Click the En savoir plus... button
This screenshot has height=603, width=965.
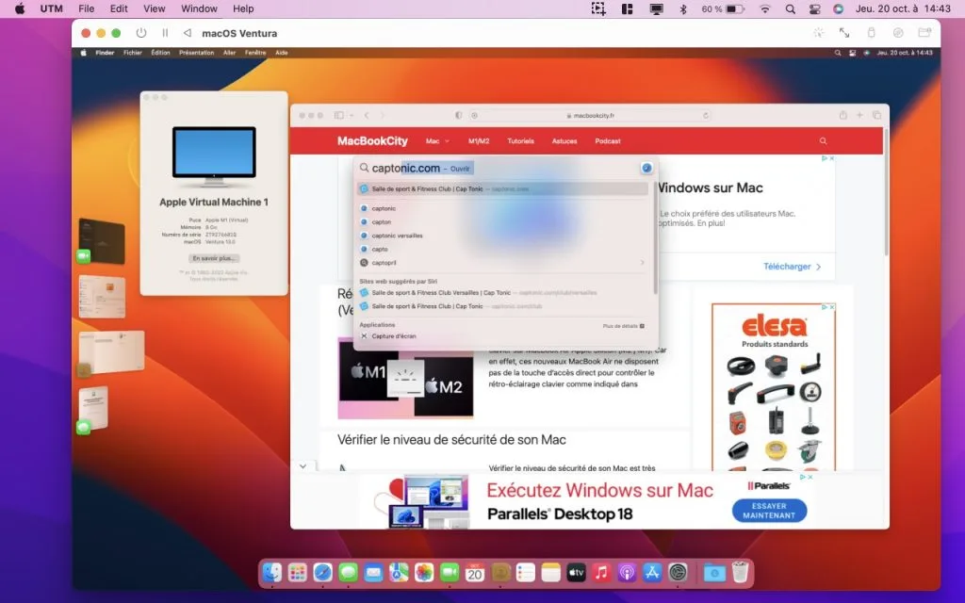(x=214, y=258)
